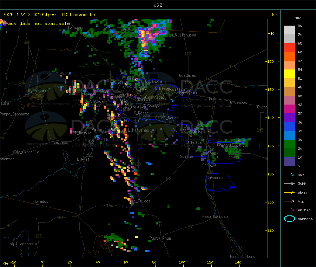Click the 'dBZ' title at top
The height and width of the screenshot is (267, 316).
pyautogui.click(x=158, y=5)
